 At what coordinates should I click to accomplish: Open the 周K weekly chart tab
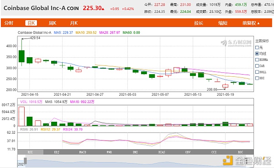(53, 23)
